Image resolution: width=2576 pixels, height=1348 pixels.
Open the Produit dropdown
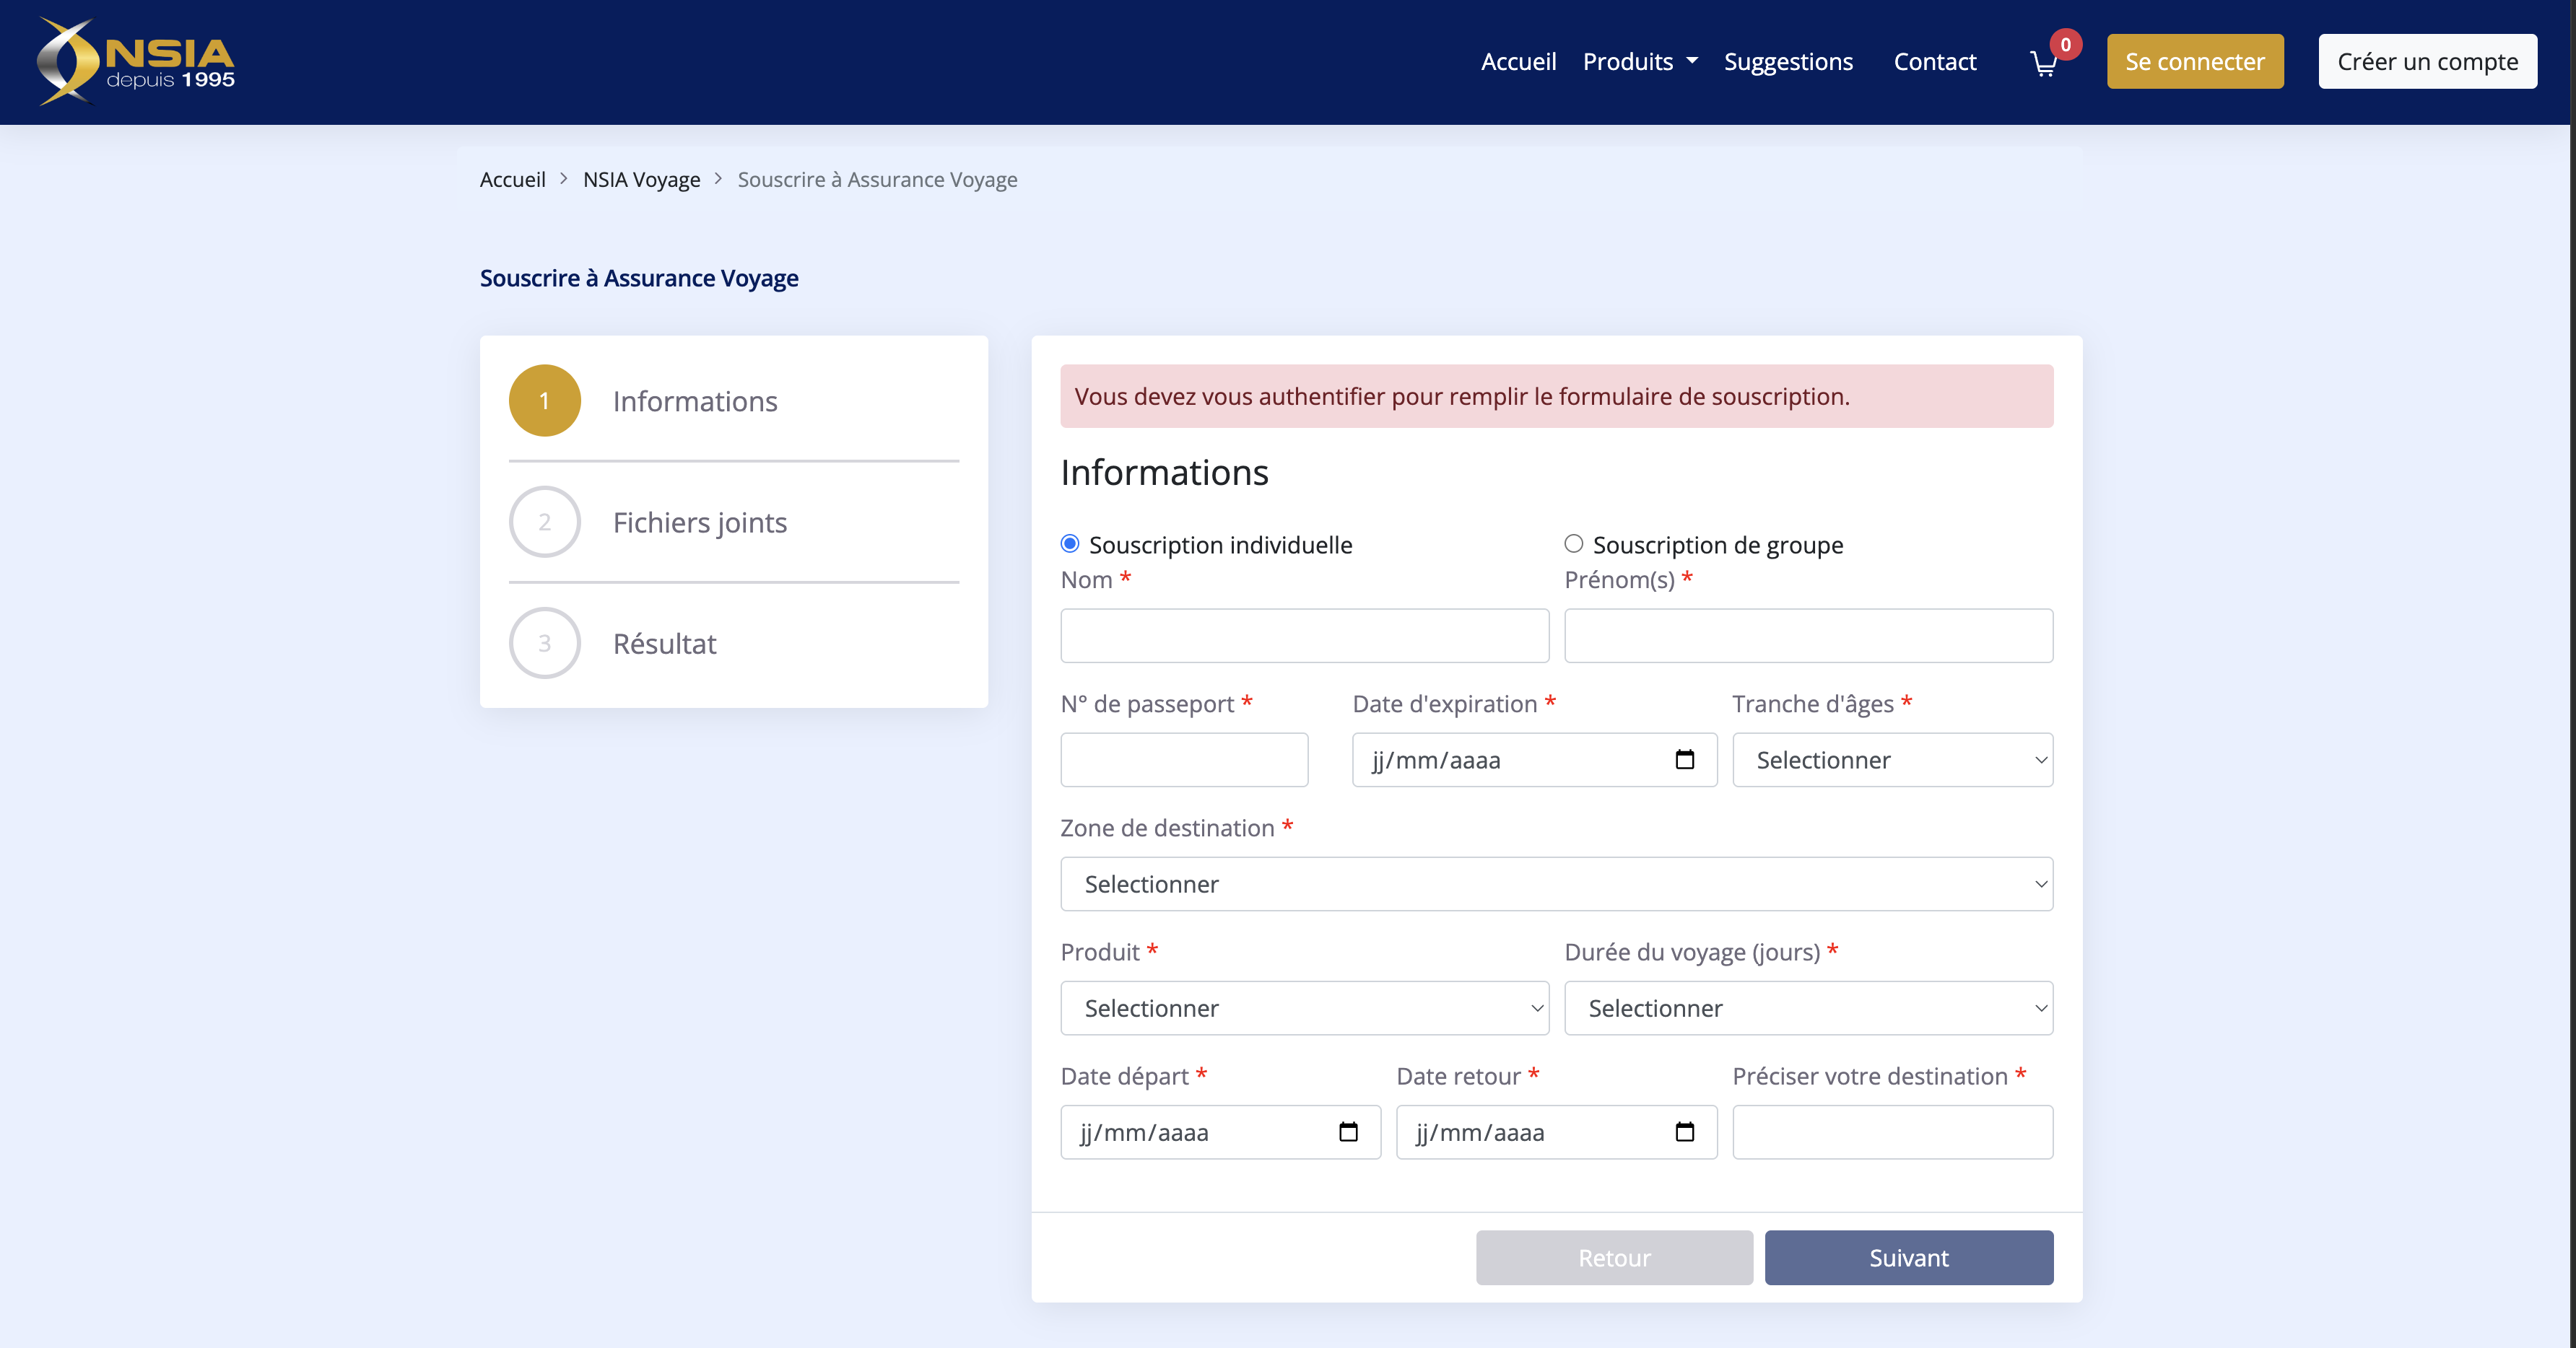(x=1303, y=1007)
